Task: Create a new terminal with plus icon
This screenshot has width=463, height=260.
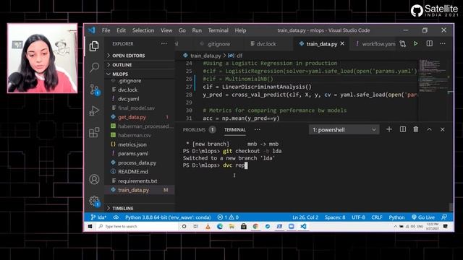Action: pos(389,129)
